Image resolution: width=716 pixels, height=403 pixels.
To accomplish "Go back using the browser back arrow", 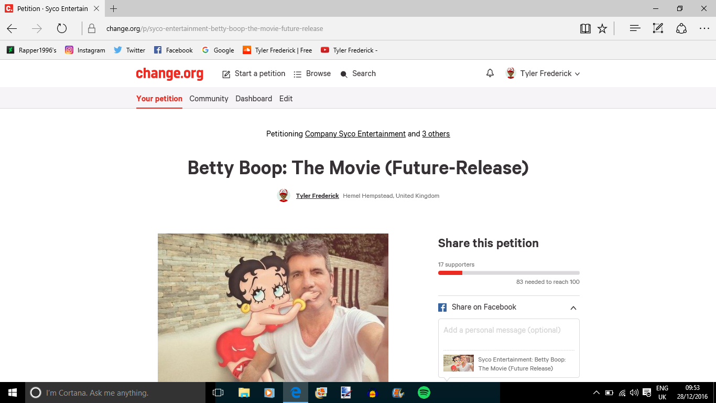I will (12, 29).
